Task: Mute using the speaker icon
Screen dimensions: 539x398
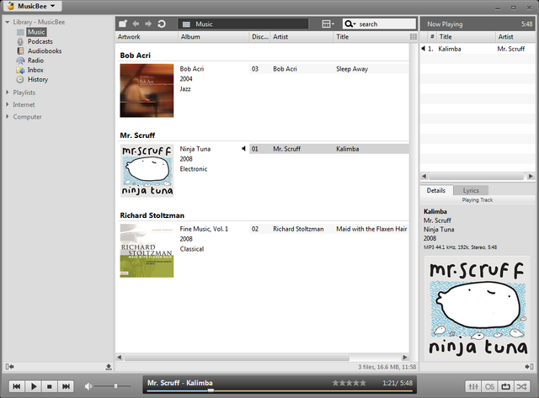Action: click(x=88, y=386)
